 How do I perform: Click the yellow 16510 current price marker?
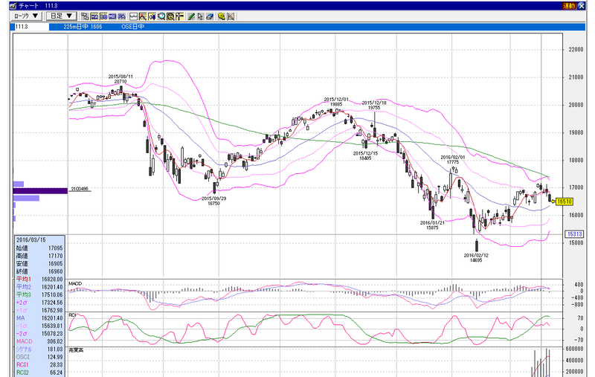point(565,202)
